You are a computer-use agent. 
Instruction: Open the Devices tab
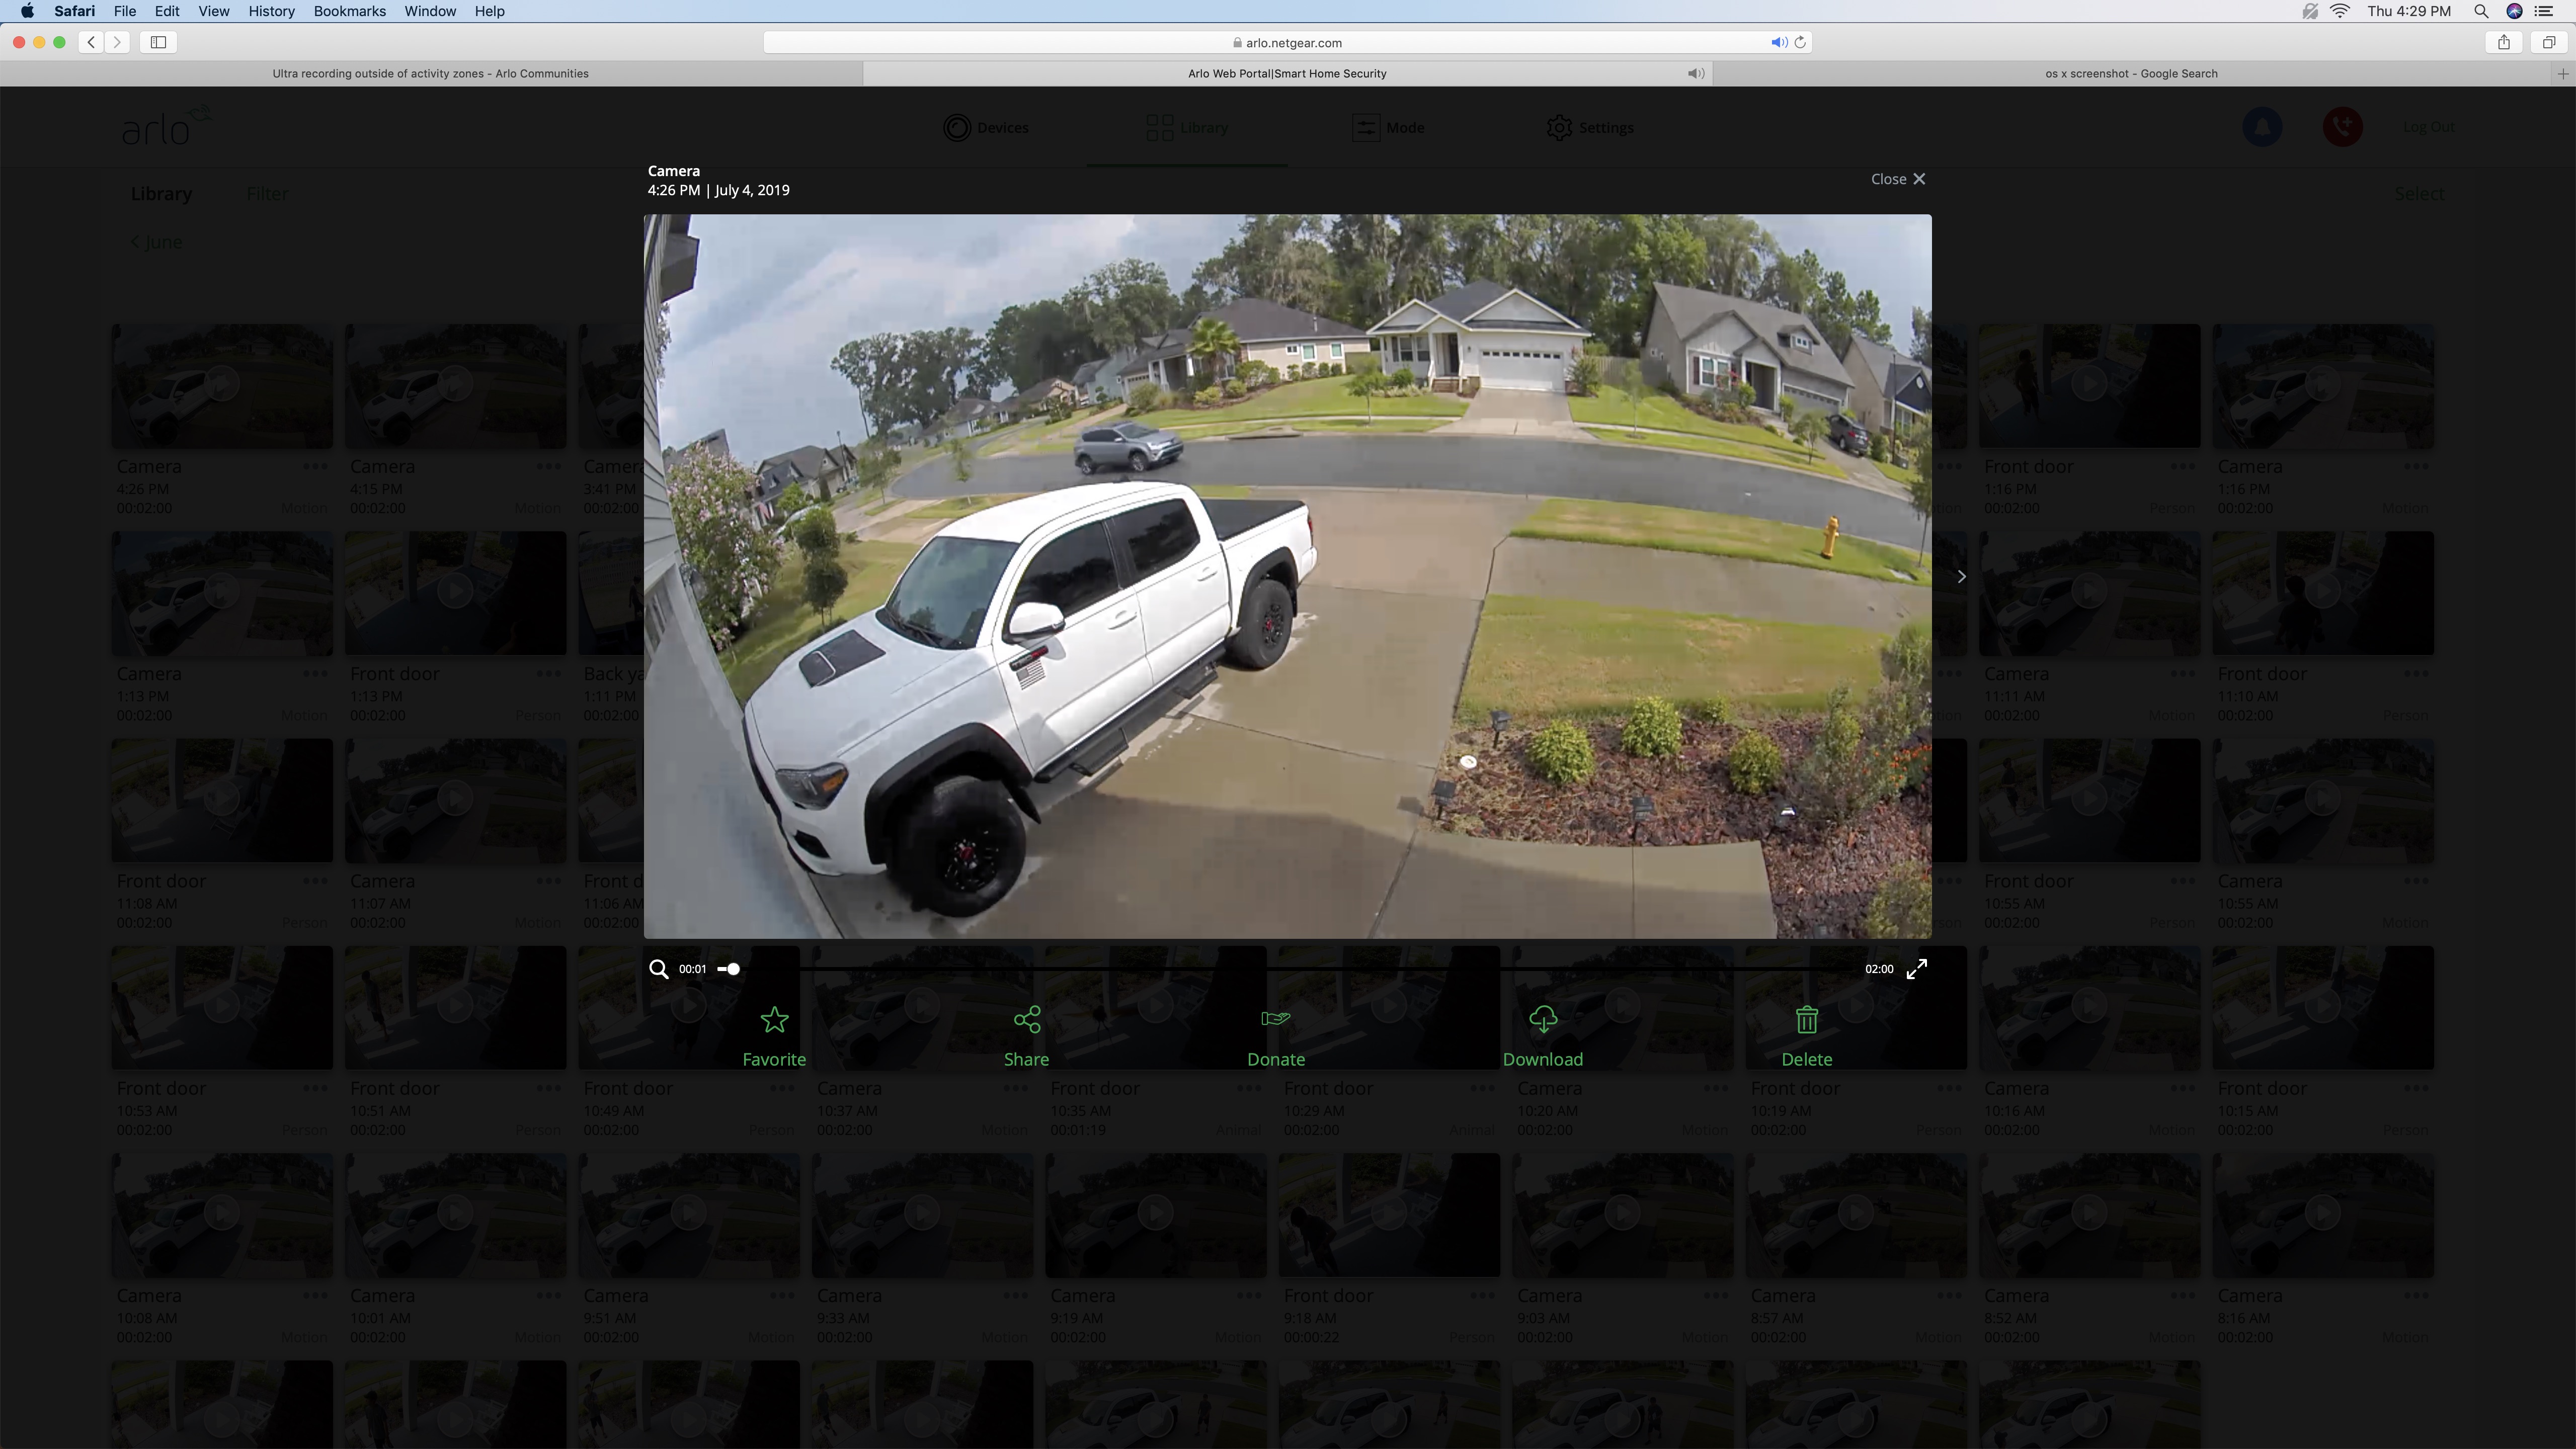click(986, 128)
